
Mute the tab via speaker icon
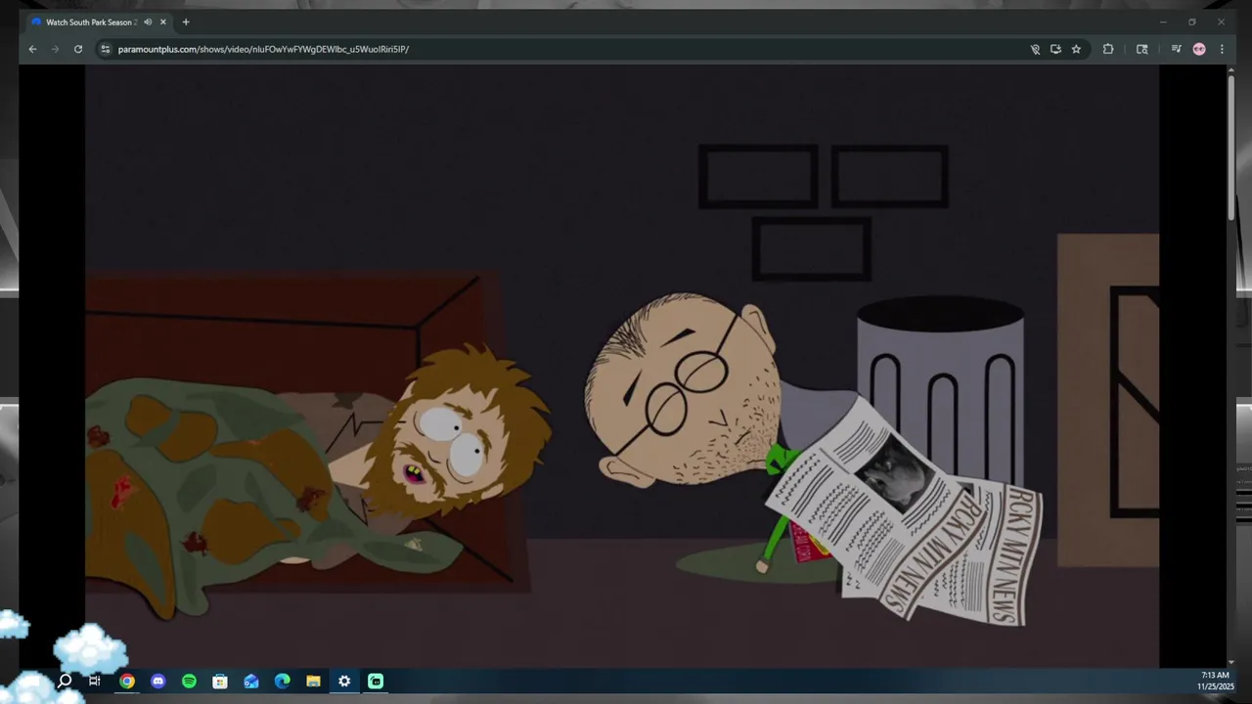pos(148,22)
